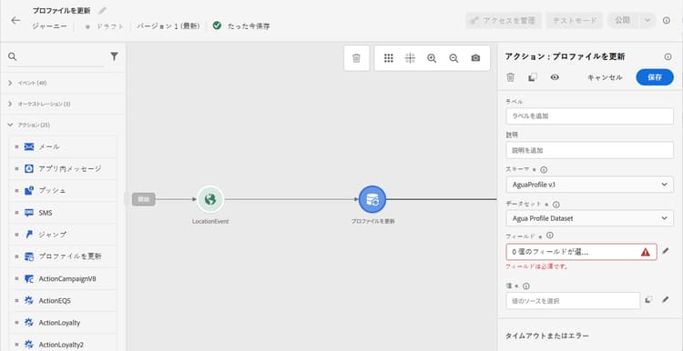The width and height of the screenshot is (683, 351).
Task: Click the ラベルを追加 input field
Action: [590, 116]
